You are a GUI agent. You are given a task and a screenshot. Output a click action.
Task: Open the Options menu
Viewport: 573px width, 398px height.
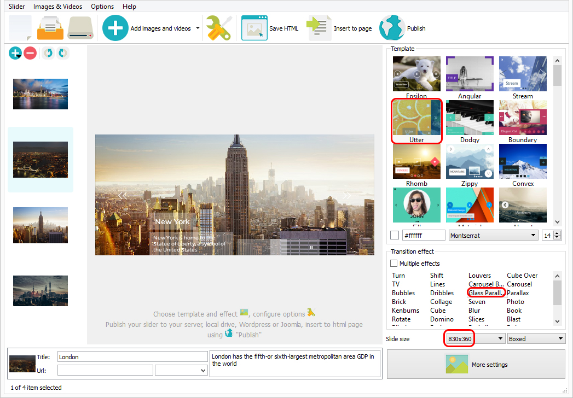pos(102,7)
